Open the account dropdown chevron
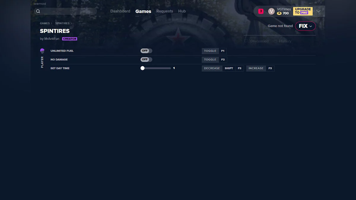This screenshot has height=200, width=356. point(318,11)
